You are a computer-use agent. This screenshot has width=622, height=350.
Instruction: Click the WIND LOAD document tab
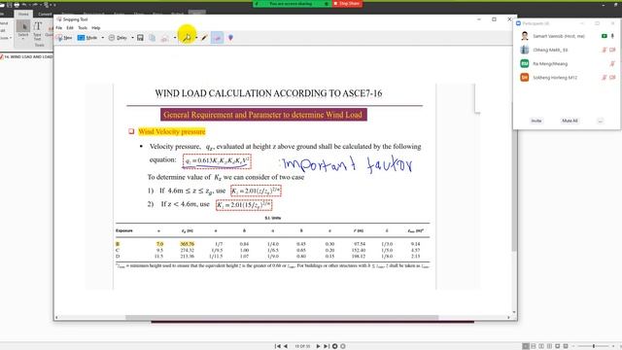point(27,56)
